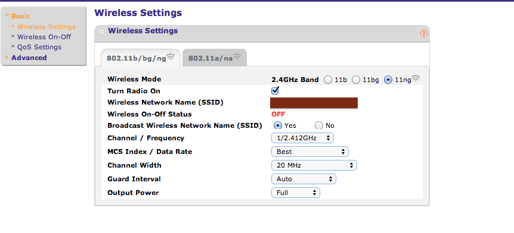Switch to the 802.11b/bg/ng tab
The image size is (514, 233).
pos(141,58)
